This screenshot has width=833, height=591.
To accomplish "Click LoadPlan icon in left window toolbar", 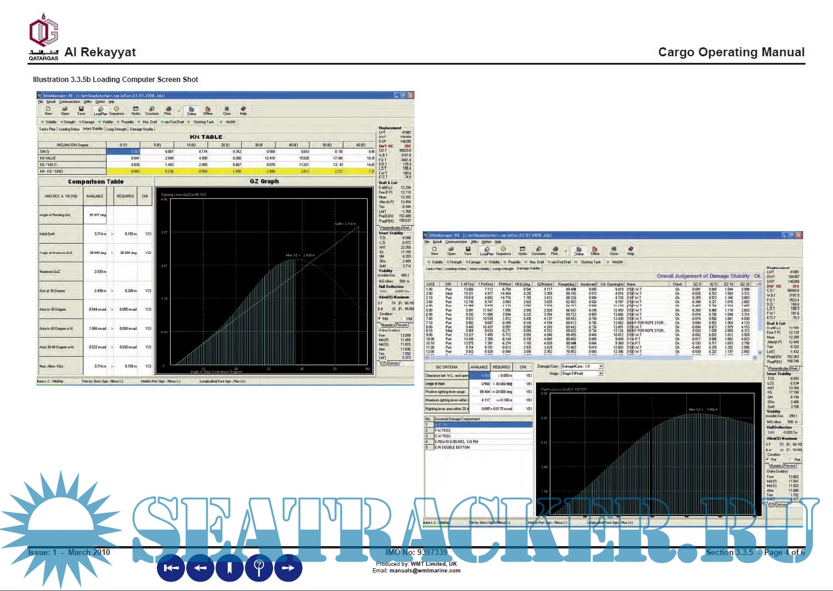I will (100, 111).
